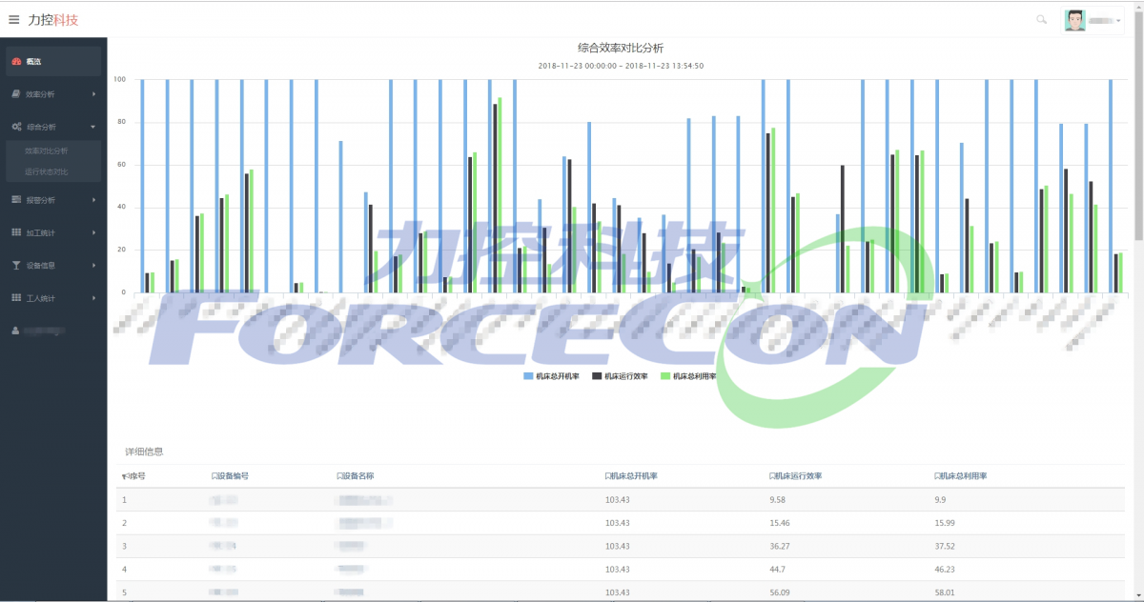Viewport: 1144px width, 602px height.
Task: Open 运行状态对比 submenu item
Action: 47,172
